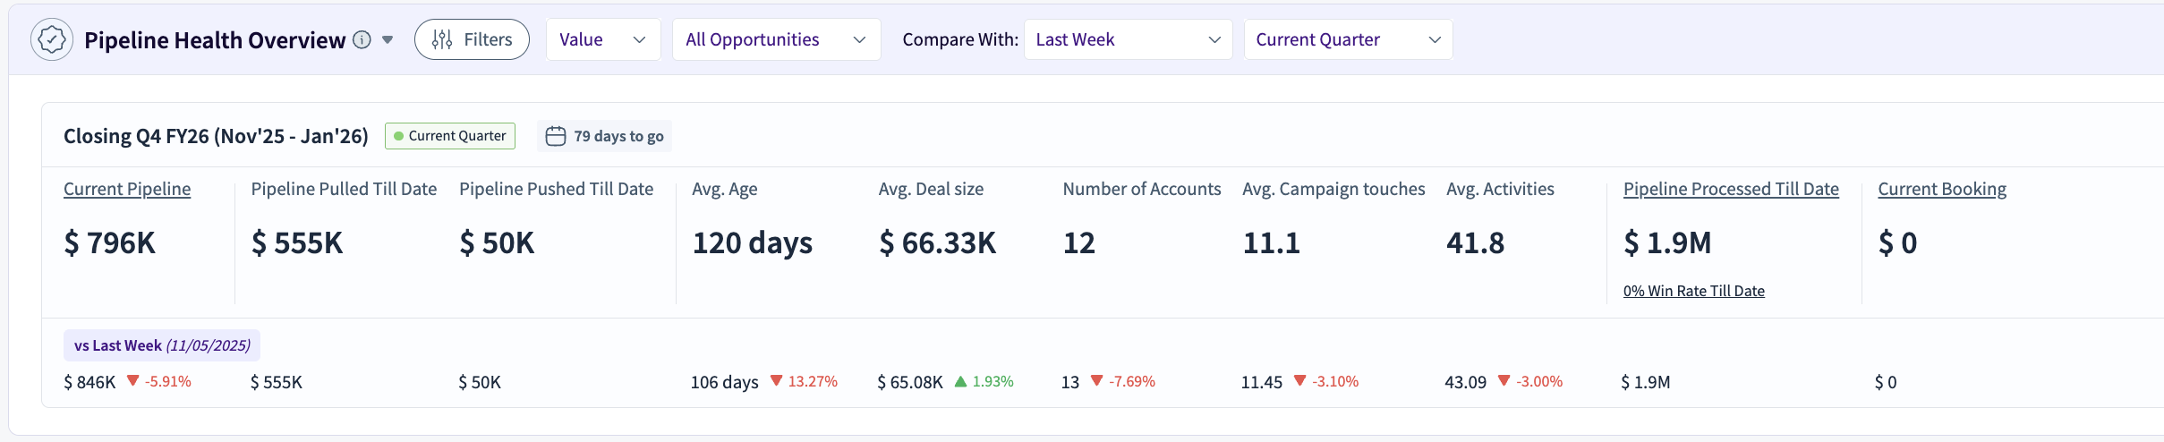Click the red arrow beside 13.27%
This screenshot has width=2164, height=442.
(x=777, y=381)
